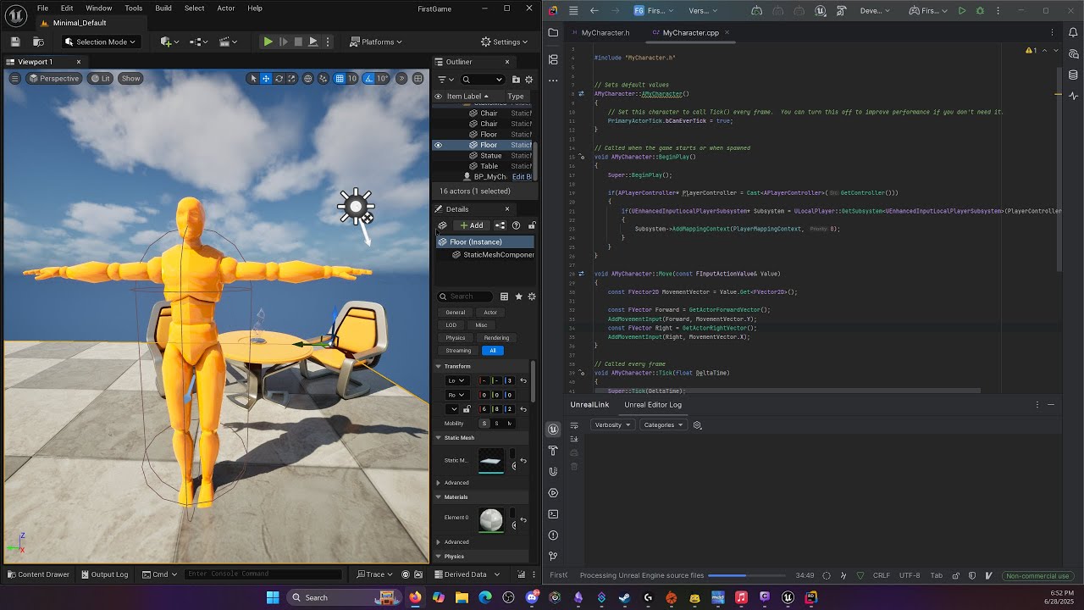This screenshot has height=610, width=1084.
Task: Open Rider Structure tool window
Action: click(553, 59)
